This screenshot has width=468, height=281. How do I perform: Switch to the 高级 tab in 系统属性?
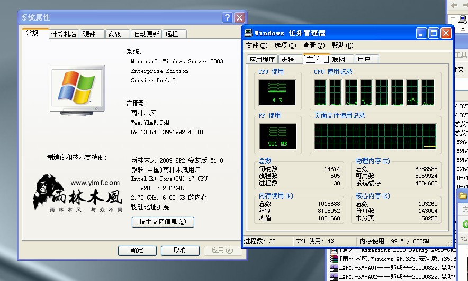[118, 34]
